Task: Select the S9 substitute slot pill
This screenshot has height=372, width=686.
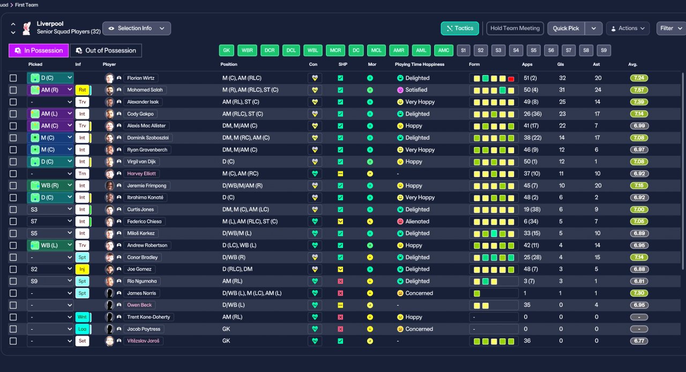Action: [603, 50]
